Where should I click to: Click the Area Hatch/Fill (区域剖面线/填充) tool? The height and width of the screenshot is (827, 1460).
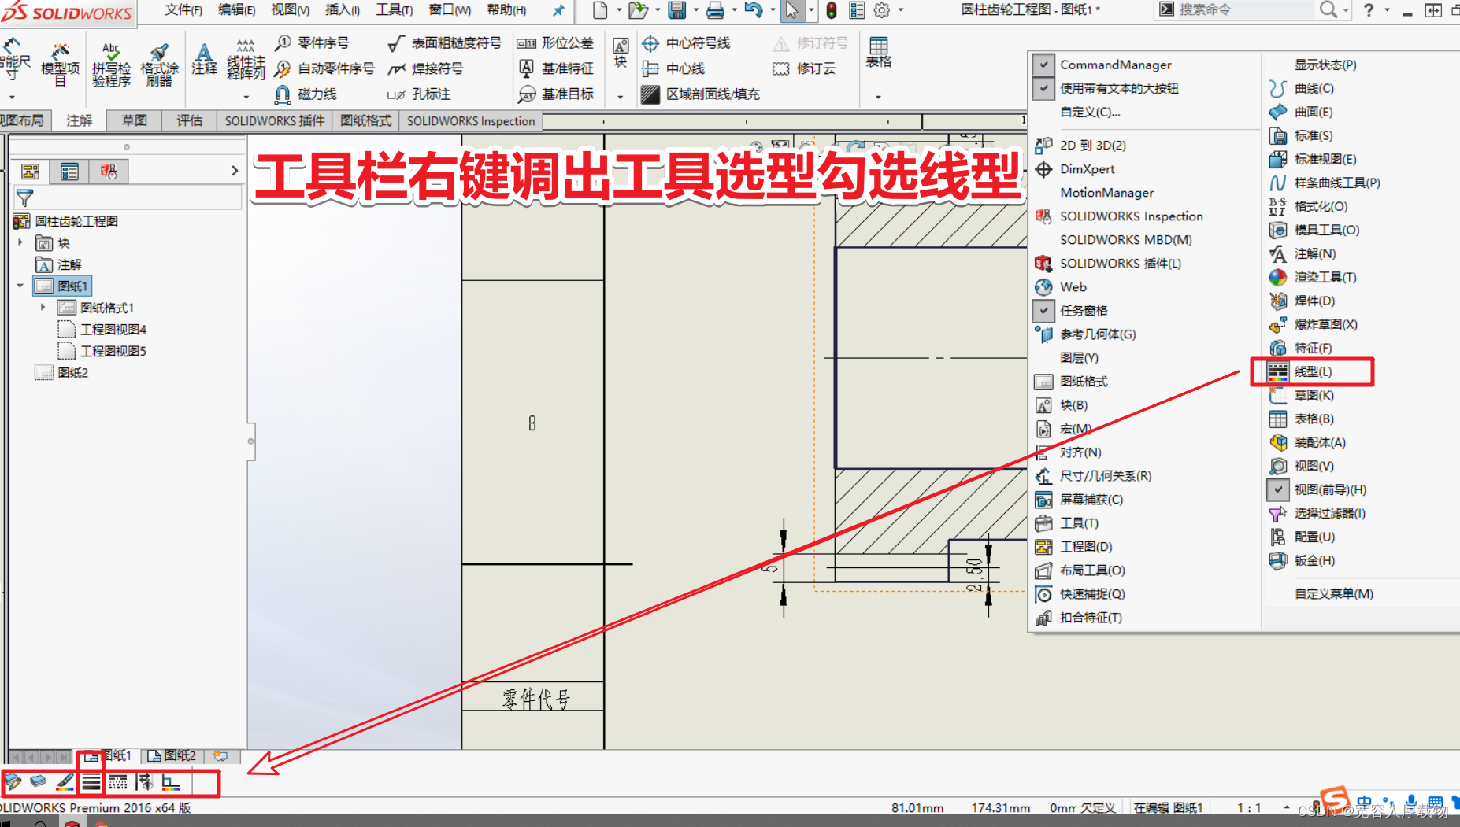pos(701,94)
